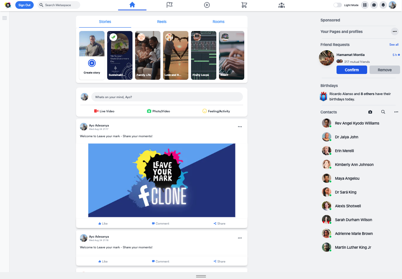Toggle the Light Mode switch
Image resolution: width=402 pixels, height=279 pixels.
point(337,5)
